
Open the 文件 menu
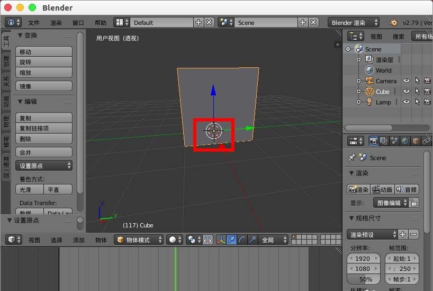coord(34,23)
